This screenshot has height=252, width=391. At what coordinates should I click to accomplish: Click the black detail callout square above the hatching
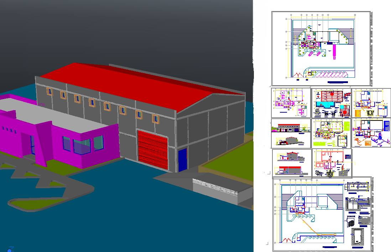click(x=309, y=73)
